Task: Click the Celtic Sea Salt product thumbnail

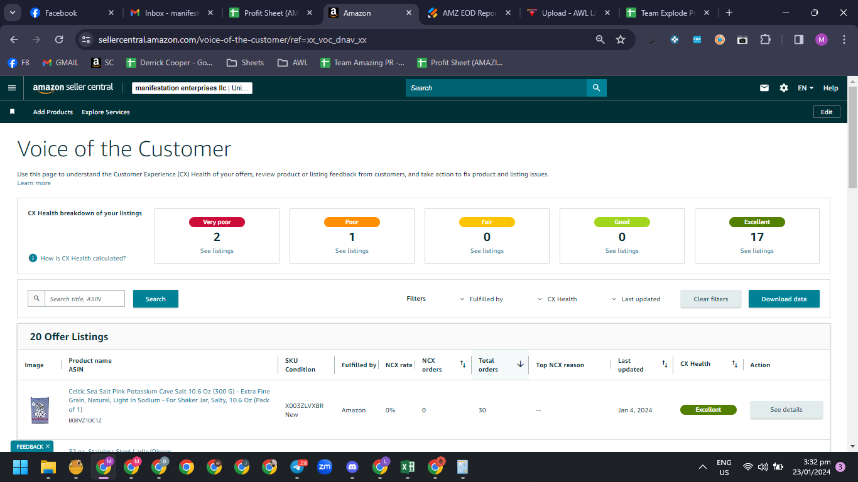Action: [40, 410]
